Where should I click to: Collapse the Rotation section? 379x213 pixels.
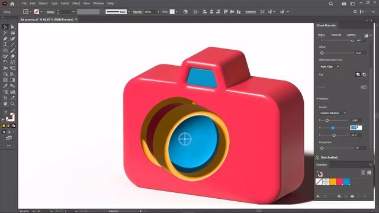[317, 99]
